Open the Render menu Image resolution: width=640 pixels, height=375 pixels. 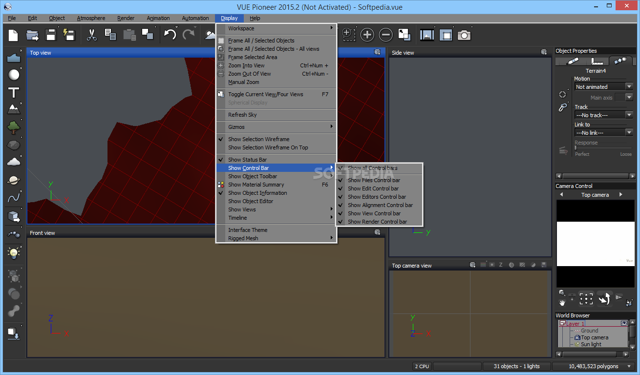tap(126, 18)
